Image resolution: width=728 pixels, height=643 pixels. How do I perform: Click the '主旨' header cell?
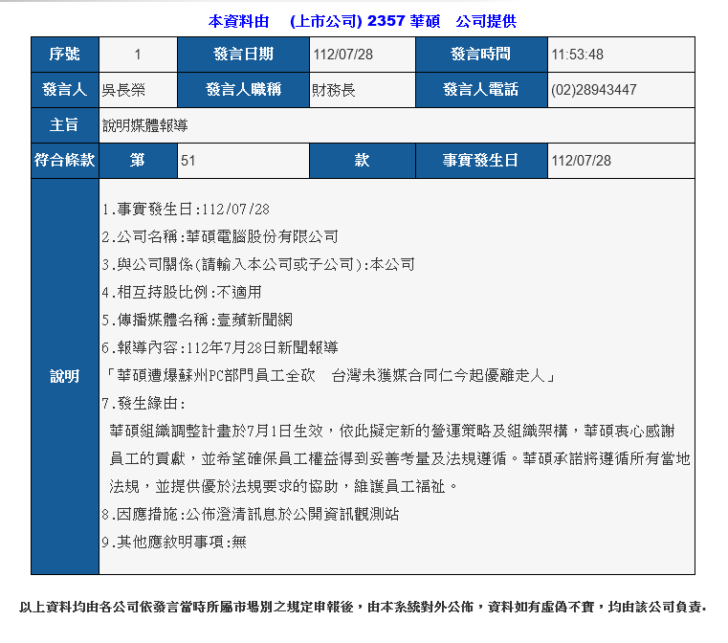(x=65, y=125)
